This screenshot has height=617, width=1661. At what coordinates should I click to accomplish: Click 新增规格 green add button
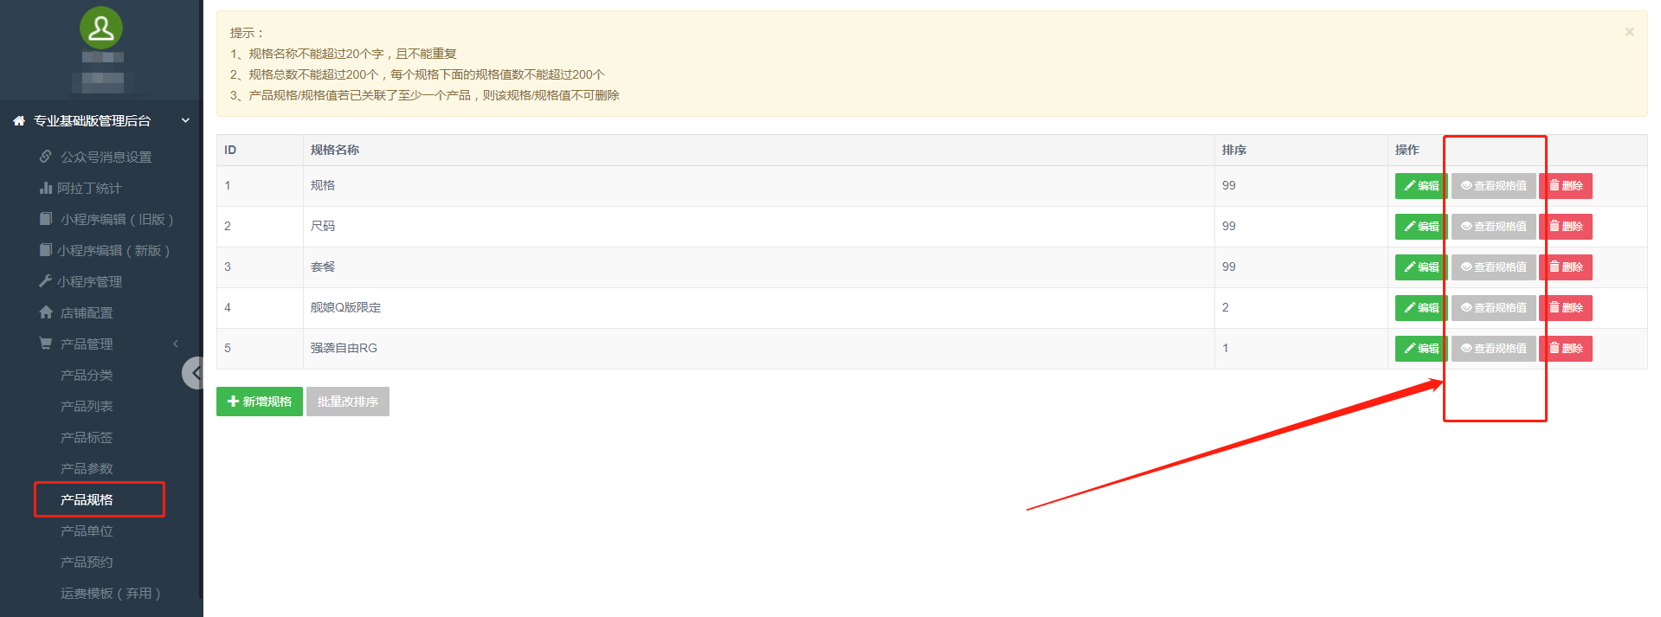click(x=260, y=402)
